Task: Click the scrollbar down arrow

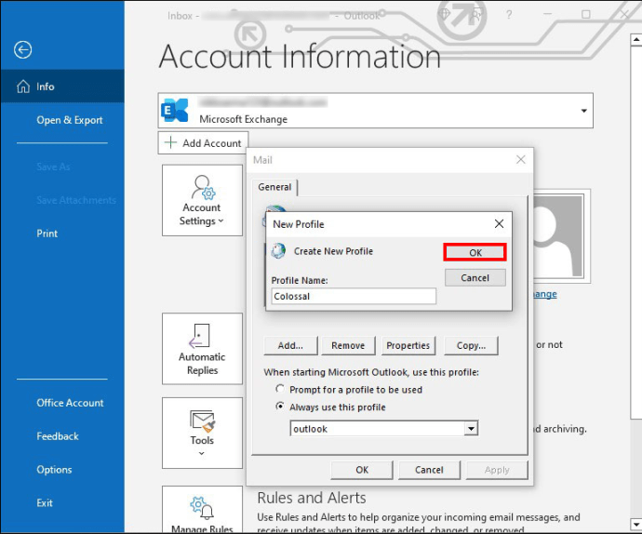Action: pos(635,524)
